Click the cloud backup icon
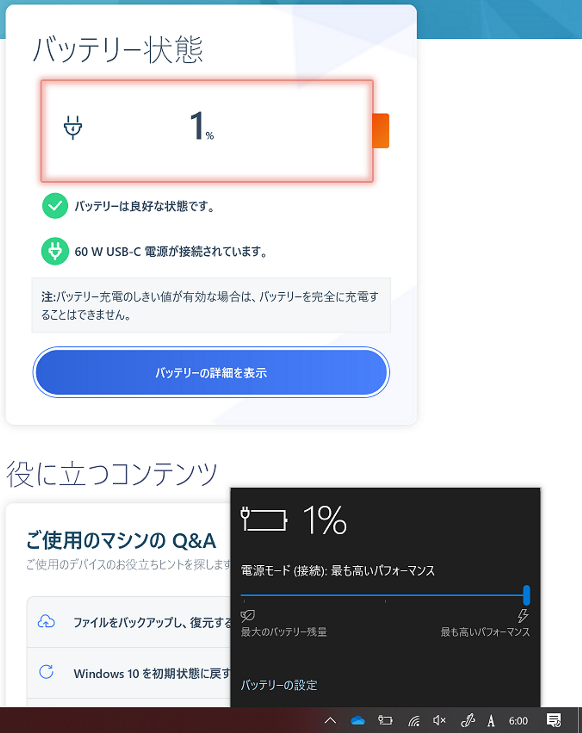The width and height of the screenshot is (582, 733). point(46,622)
